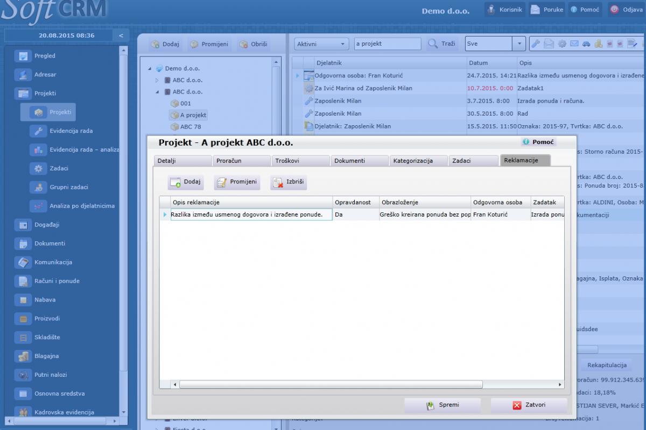Open the Adresar address book icon
Screen dimensions: 646x430
23,75
